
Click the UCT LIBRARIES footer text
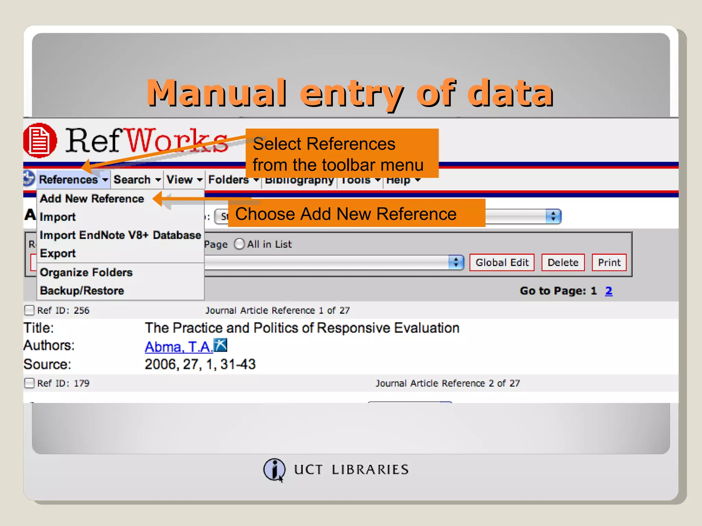(x=351, y=469)
